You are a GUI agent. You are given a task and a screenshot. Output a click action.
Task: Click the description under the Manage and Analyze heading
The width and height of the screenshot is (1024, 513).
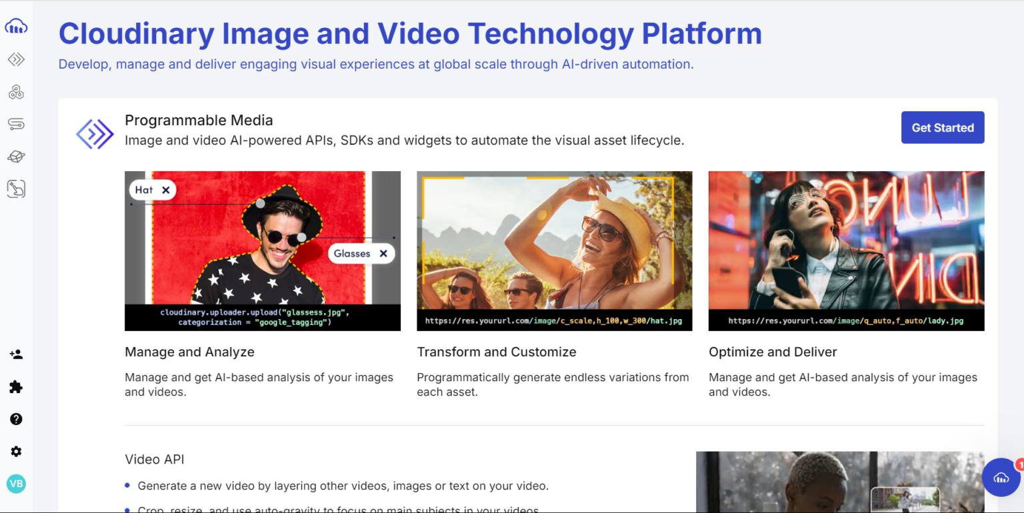coord(259,384)
